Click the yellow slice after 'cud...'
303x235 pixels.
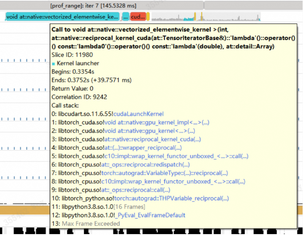[x=148, y=17]
